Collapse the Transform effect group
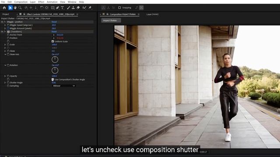Image resolution: width=280 pixels, height=157 pixels. (x=2, y=32)
